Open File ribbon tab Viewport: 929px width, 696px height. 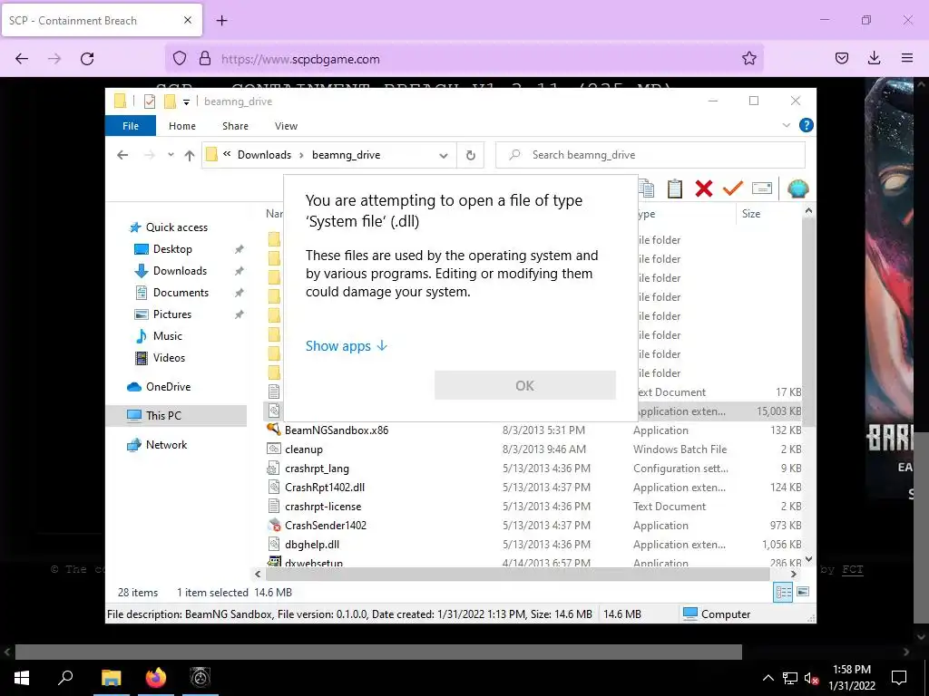[x=131, y=126]
